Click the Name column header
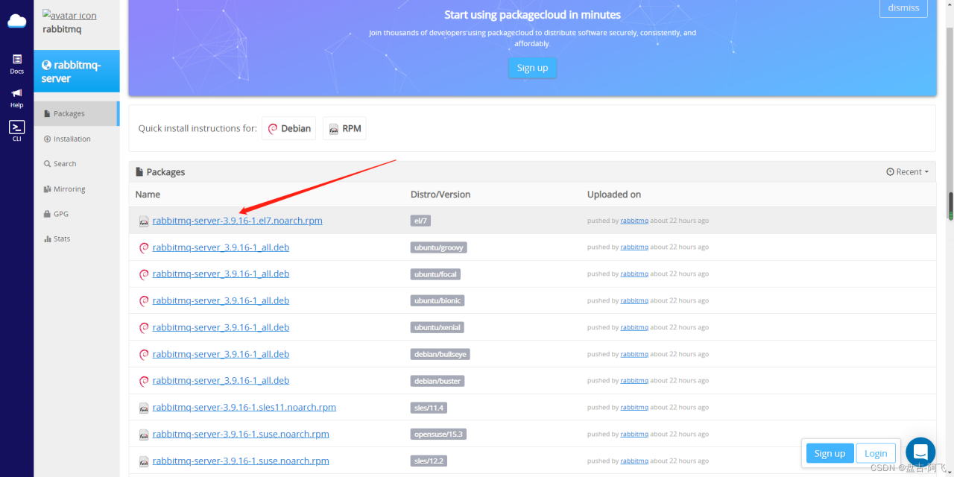The height and width of the screenshot is (477, 954). point(148,195)
